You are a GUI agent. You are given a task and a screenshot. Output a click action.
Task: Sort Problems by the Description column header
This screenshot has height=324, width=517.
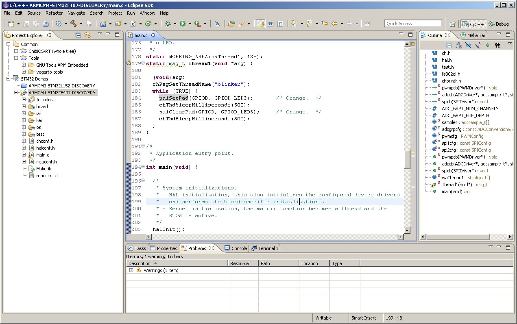point(177,263)
